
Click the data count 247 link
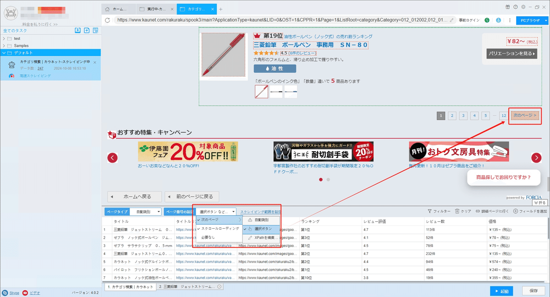tap(40, 68)
